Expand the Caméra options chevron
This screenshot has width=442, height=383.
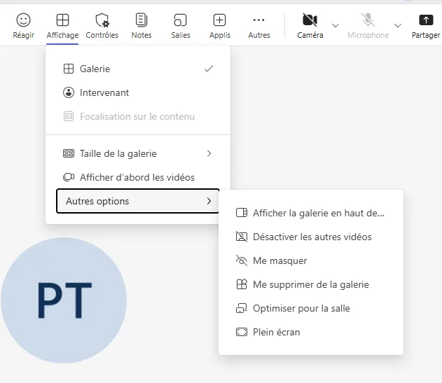click(x=336, y=26)
